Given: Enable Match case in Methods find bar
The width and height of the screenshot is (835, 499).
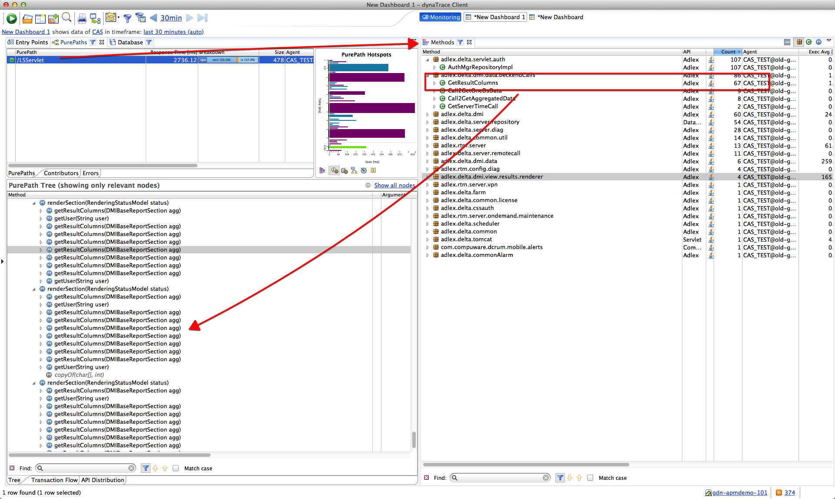Looking at the screenshot, I should pos(590,478).
